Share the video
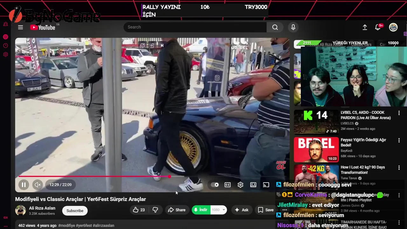Viewport: 407px width, 229px height. tap(176, 210)
